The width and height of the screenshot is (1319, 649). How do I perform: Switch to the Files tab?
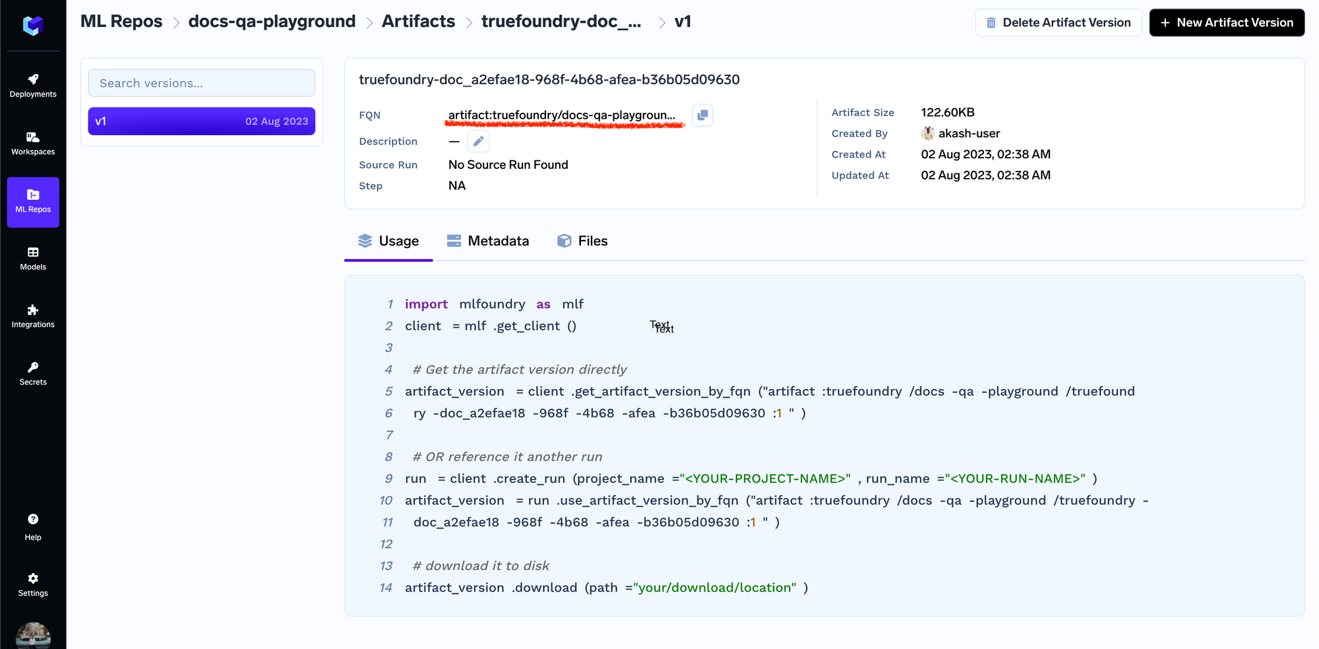pos(582,241)
